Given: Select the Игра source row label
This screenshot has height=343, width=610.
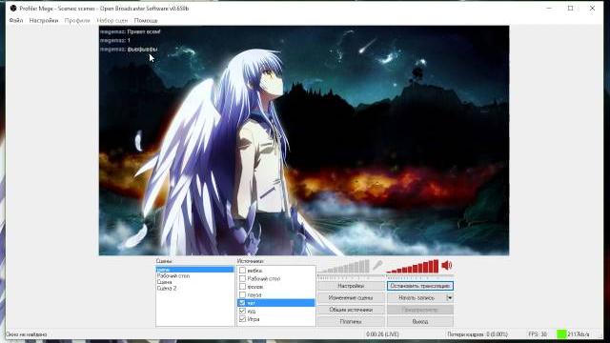Looking at the screenshot, I should point(254,319).
